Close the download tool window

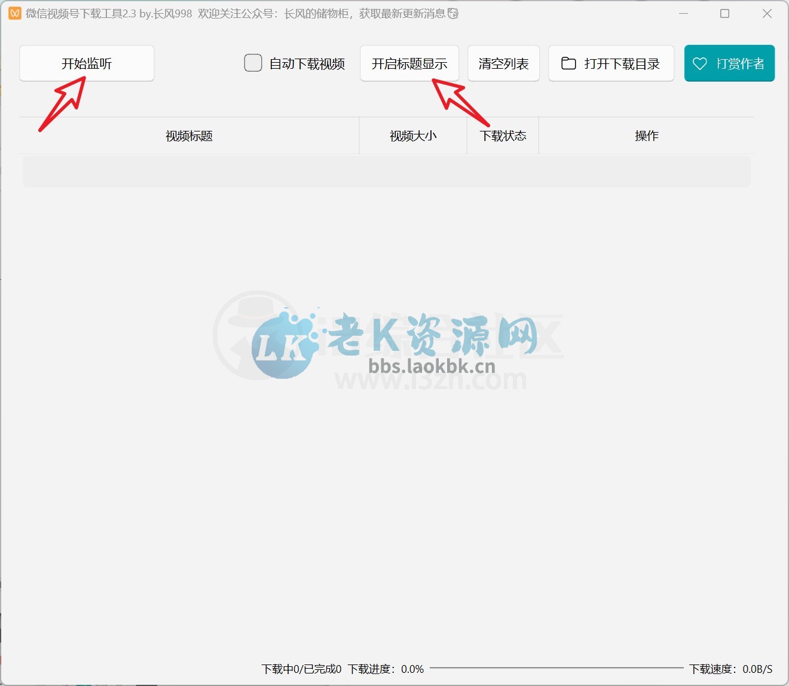pyautogui.click(x=767, y=13)
